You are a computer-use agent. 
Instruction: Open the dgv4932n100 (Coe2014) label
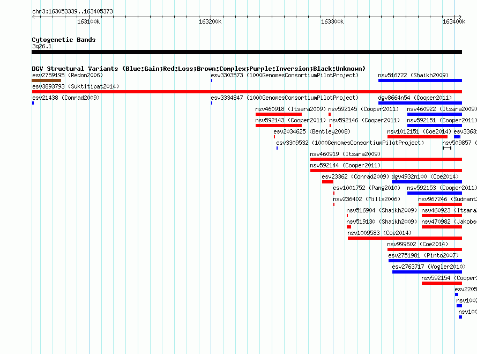click(425, 176)
